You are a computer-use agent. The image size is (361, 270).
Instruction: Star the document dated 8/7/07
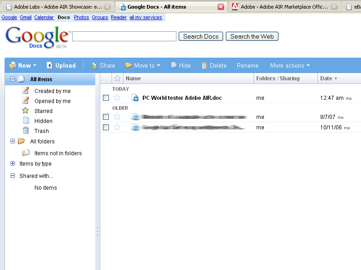117,117
